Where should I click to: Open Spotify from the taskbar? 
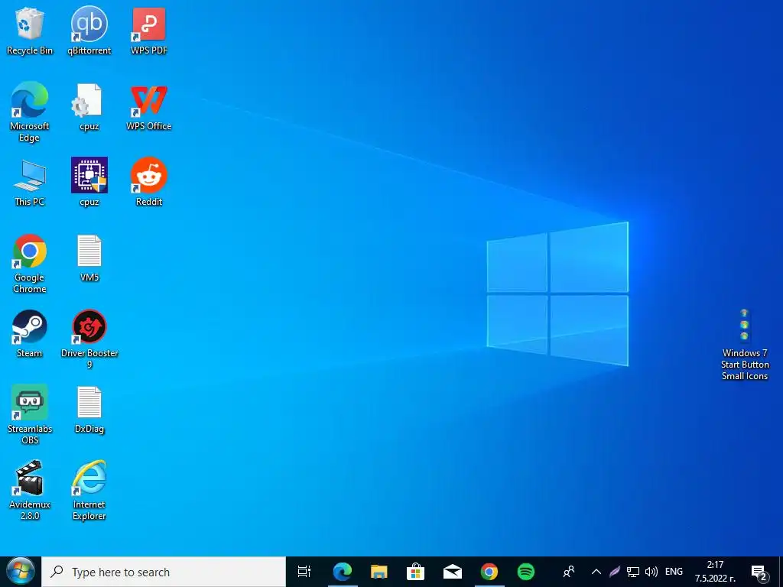[x=526, y=572]
